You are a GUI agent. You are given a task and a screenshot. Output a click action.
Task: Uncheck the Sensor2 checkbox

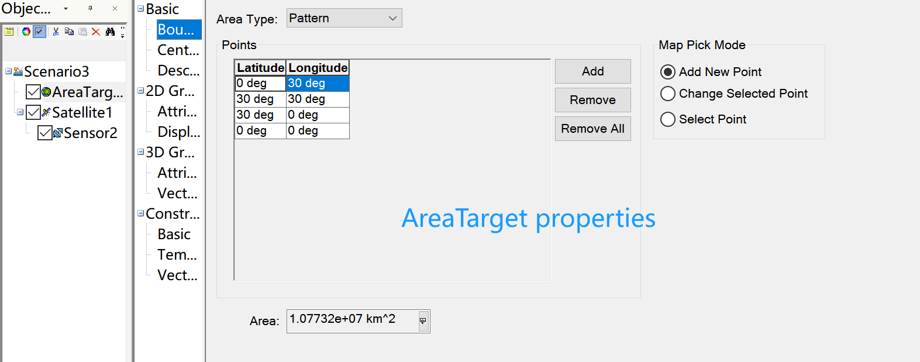(44, 133)
